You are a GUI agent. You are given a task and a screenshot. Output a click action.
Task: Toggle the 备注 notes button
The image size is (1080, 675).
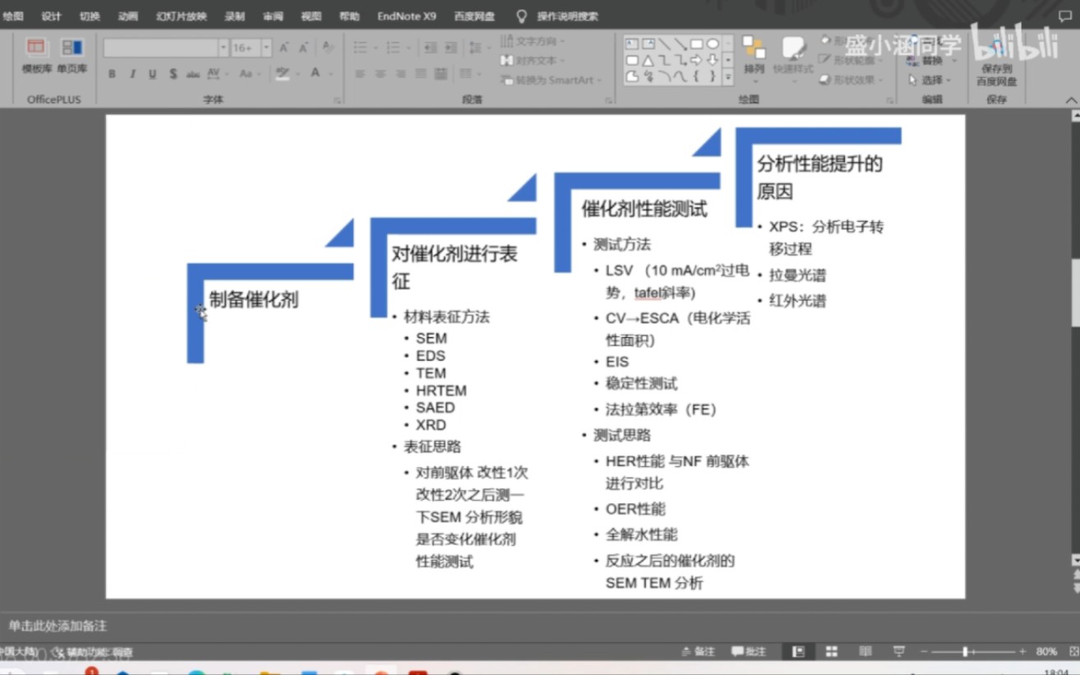[x=698, y=651]
